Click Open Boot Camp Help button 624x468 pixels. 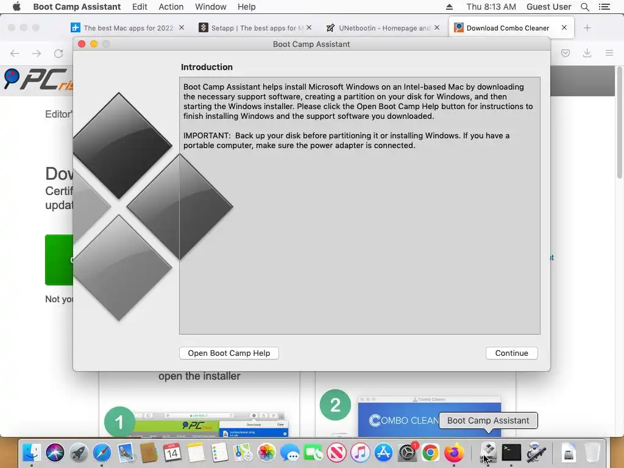pos(229,353)
